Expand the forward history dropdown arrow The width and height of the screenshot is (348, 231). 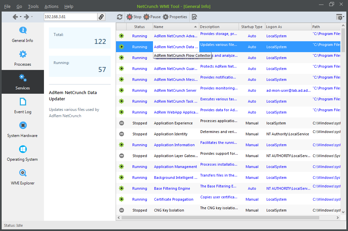(x=32, y=16)
